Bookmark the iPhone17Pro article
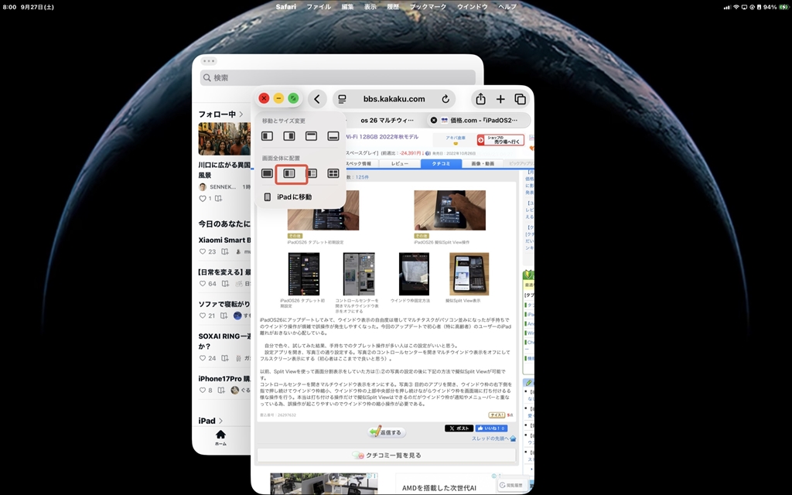 tap(220, 391)
